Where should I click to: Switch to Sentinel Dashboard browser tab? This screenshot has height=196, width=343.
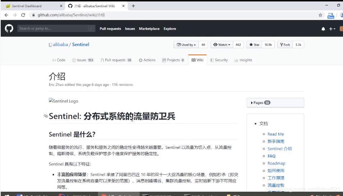[x=33, y=6]
